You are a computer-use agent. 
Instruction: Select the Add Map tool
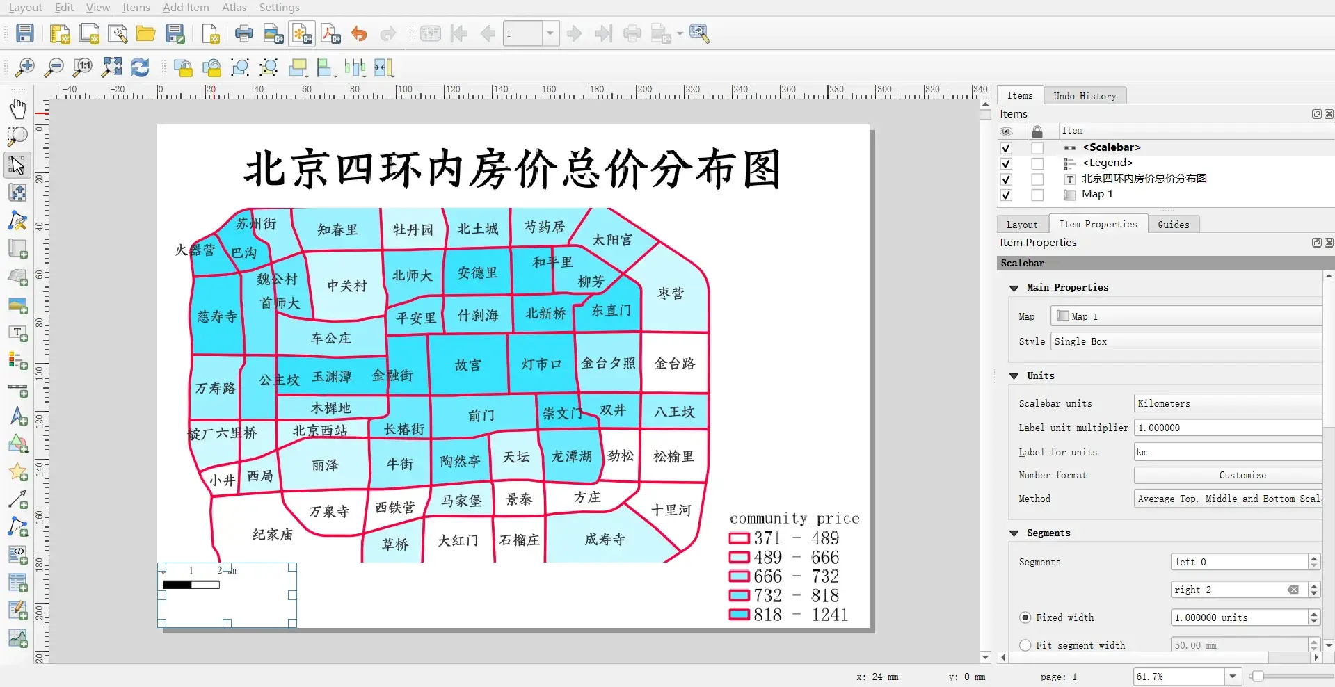point(18,249)
